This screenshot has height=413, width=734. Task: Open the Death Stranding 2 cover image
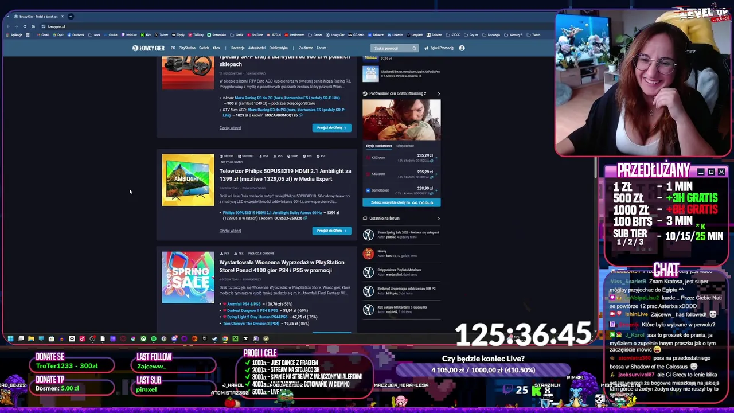[401, 120]
